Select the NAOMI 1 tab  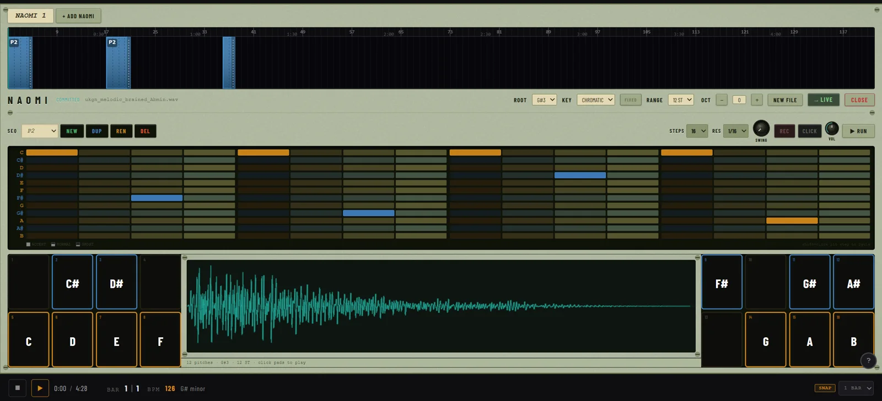30,16
